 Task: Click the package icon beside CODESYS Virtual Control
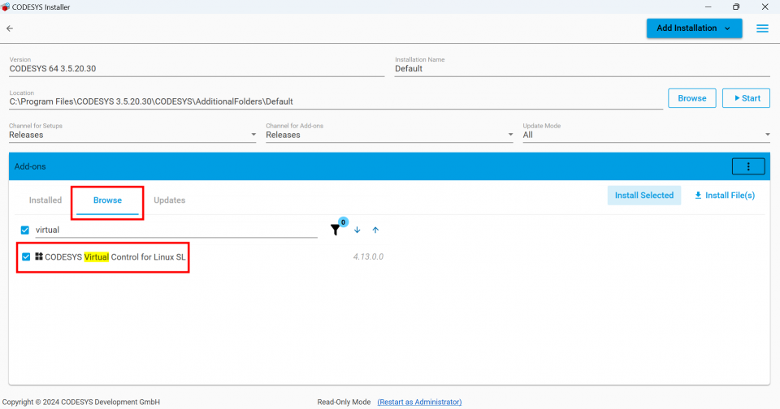[x=39, y=256]
